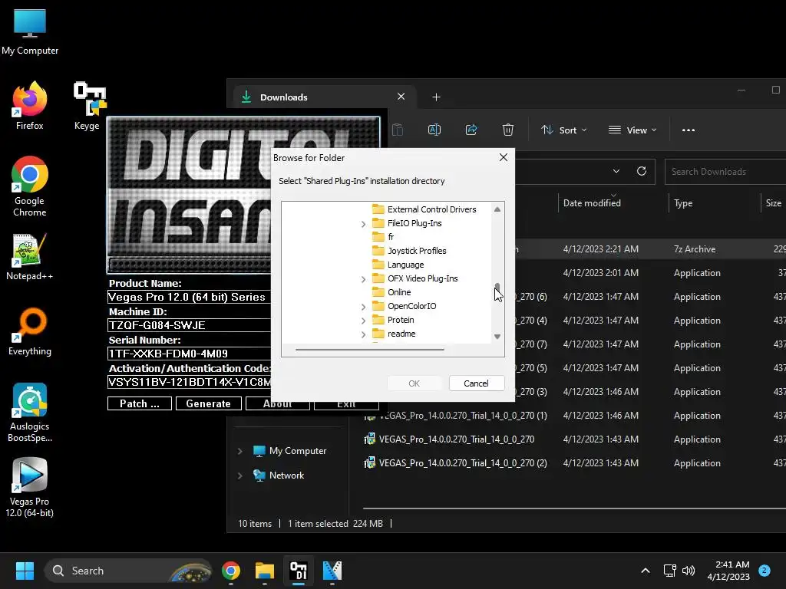Open the volume tray icon

pyautogui.click(x=689, y=571)
